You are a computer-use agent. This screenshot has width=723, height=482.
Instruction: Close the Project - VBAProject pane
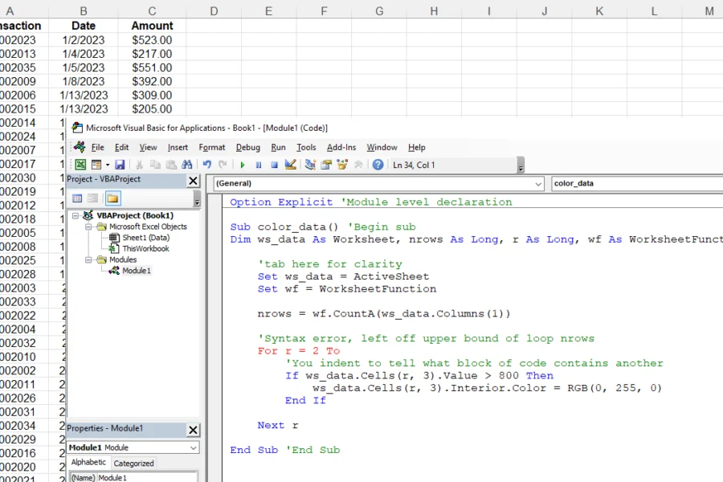pos(193,181)
